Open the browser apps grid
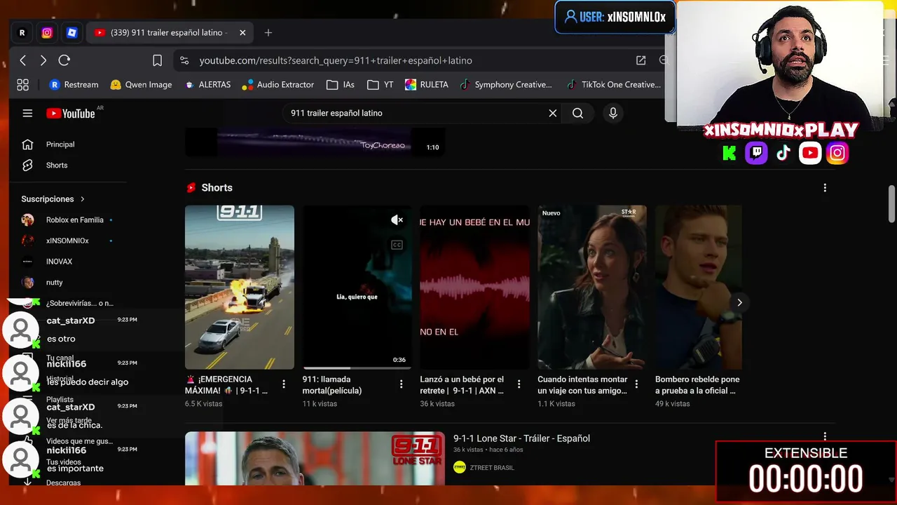This screenshot has height=505, width=897. [23, 85]
